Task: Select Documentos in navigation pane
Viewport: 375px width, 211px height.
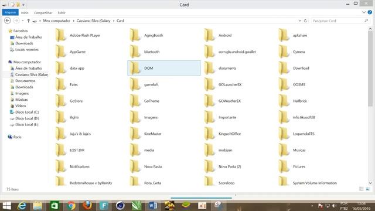Action: click(x=23, y=81)
